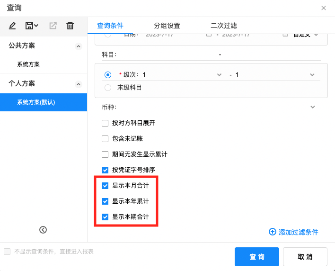Open the 币种 dropdown
Viewport: 335px width, 271px height.
[312, 107]
